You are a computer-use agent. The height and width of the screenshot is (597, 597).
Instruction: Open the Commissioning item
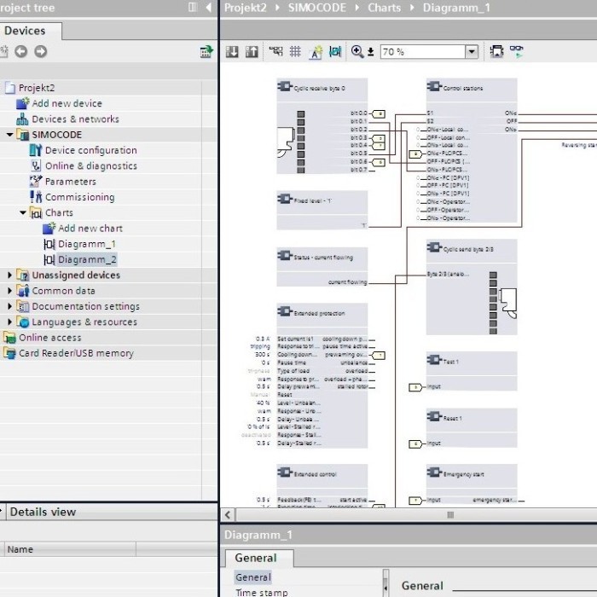point(79,197)
